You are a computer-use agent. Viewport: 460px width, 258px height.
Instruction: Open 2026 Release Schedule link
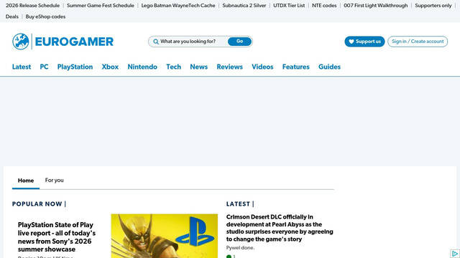[32, 6]
